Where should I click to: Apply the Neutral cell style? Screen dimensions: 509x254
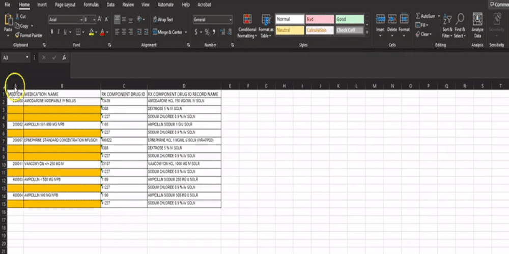[x=290, y=30]
